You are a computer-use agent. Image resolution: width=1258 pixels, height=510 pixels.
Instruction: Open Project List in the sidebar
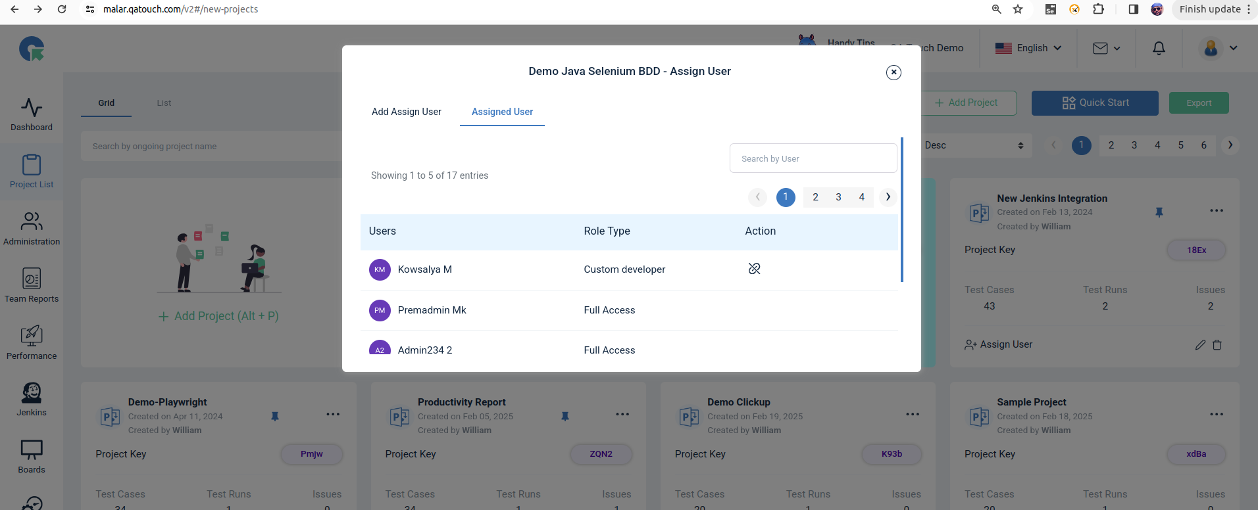pos(32,172)
